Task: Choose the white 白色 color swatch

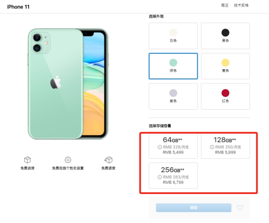Action: pos(173,36)
